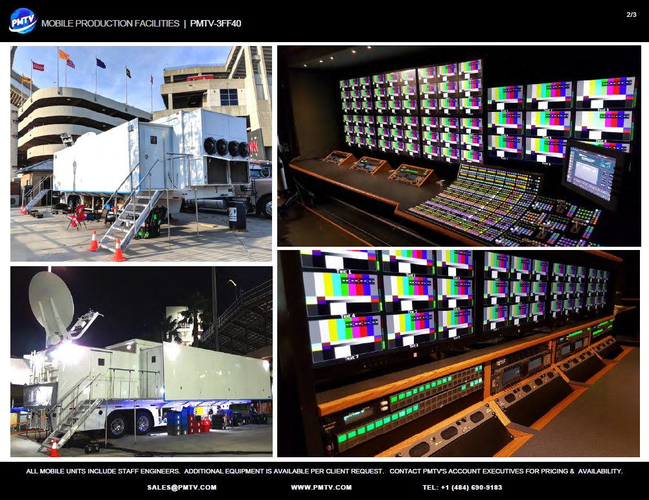This screenshot has width=649, height=500.
Task: Click the 2/3 page number indicator
Action: (x=632, y=14)
